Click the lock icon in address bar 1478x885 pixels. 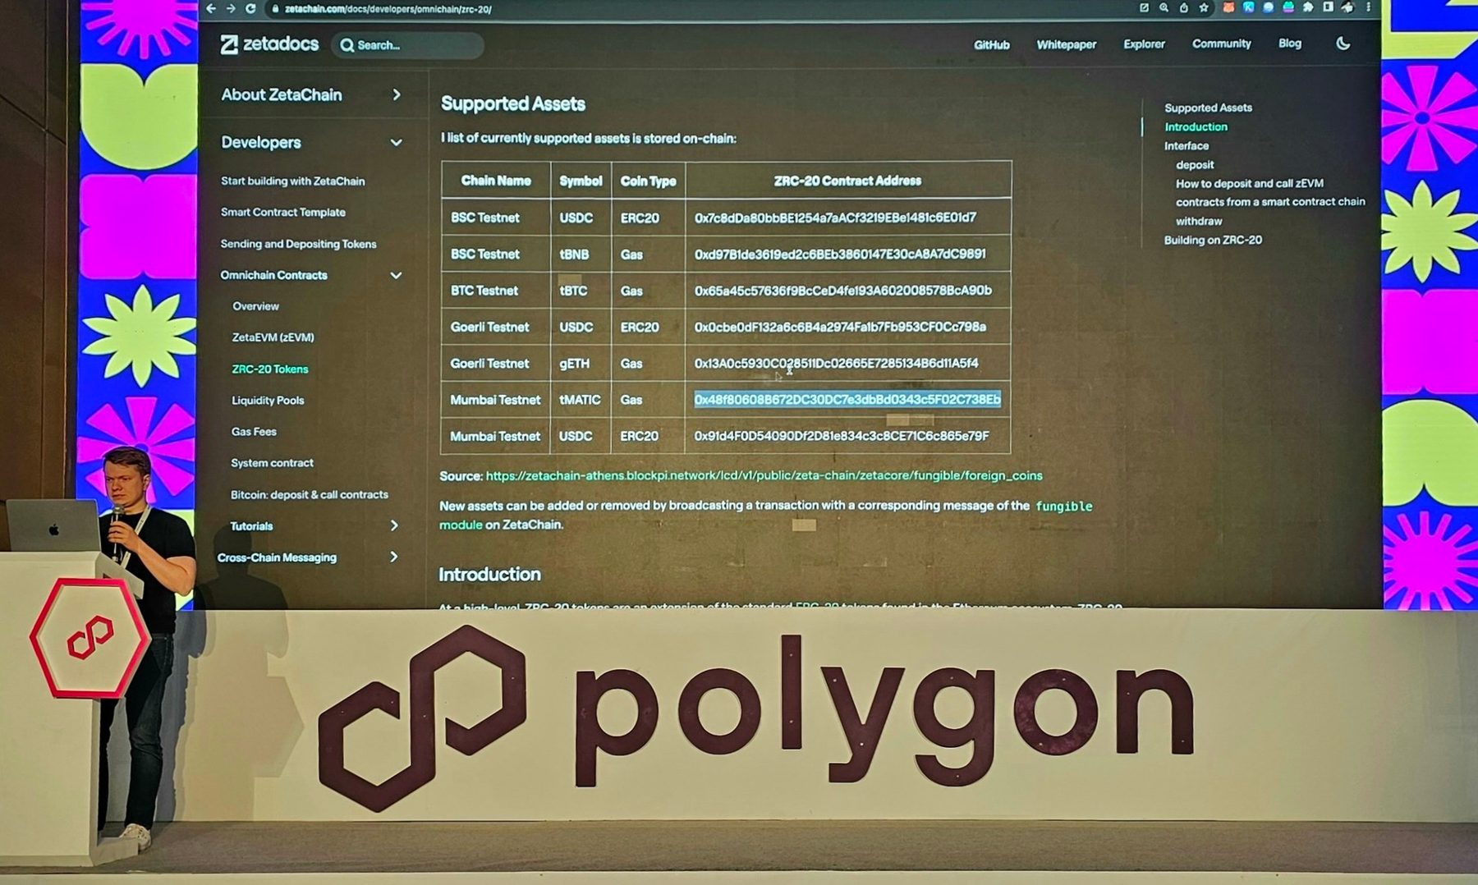(276, 9)
